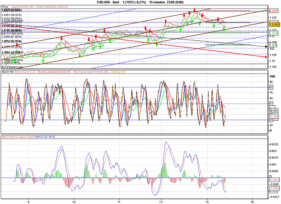Click the red downtrend line arrowhead at right edge

[x=266, y=57]
